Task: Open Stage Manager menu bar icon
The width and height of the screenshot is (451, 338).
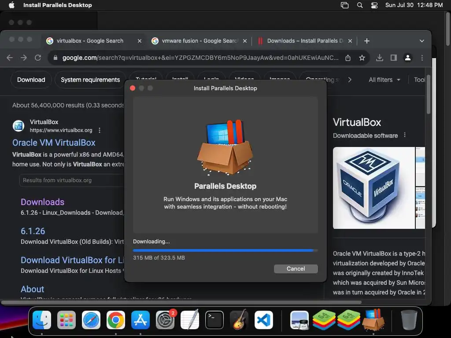Action: click(344, 5)
